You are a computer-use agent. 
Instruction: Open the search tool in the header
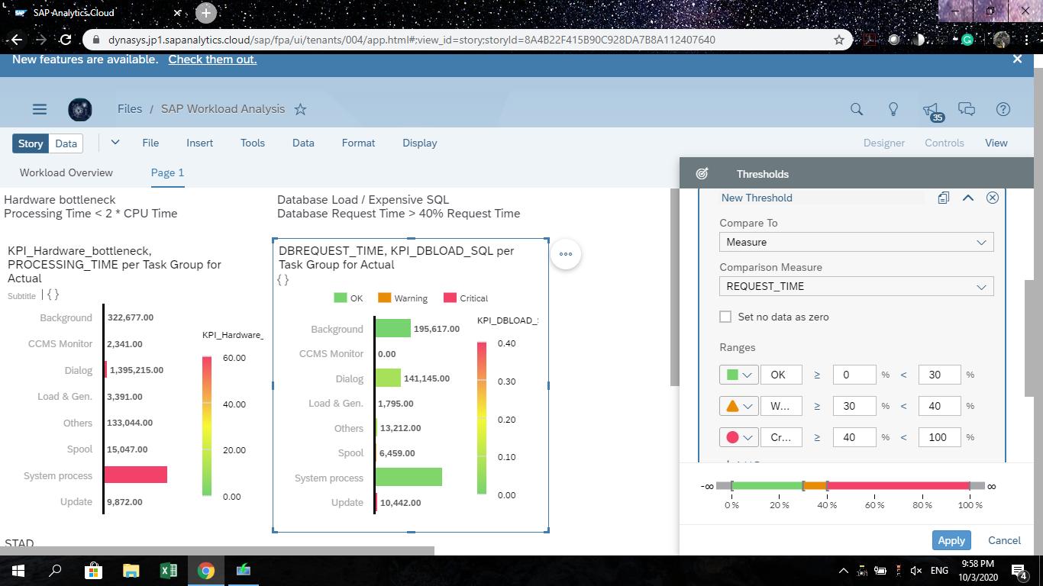pyautogui.click(x=856, y=109)
